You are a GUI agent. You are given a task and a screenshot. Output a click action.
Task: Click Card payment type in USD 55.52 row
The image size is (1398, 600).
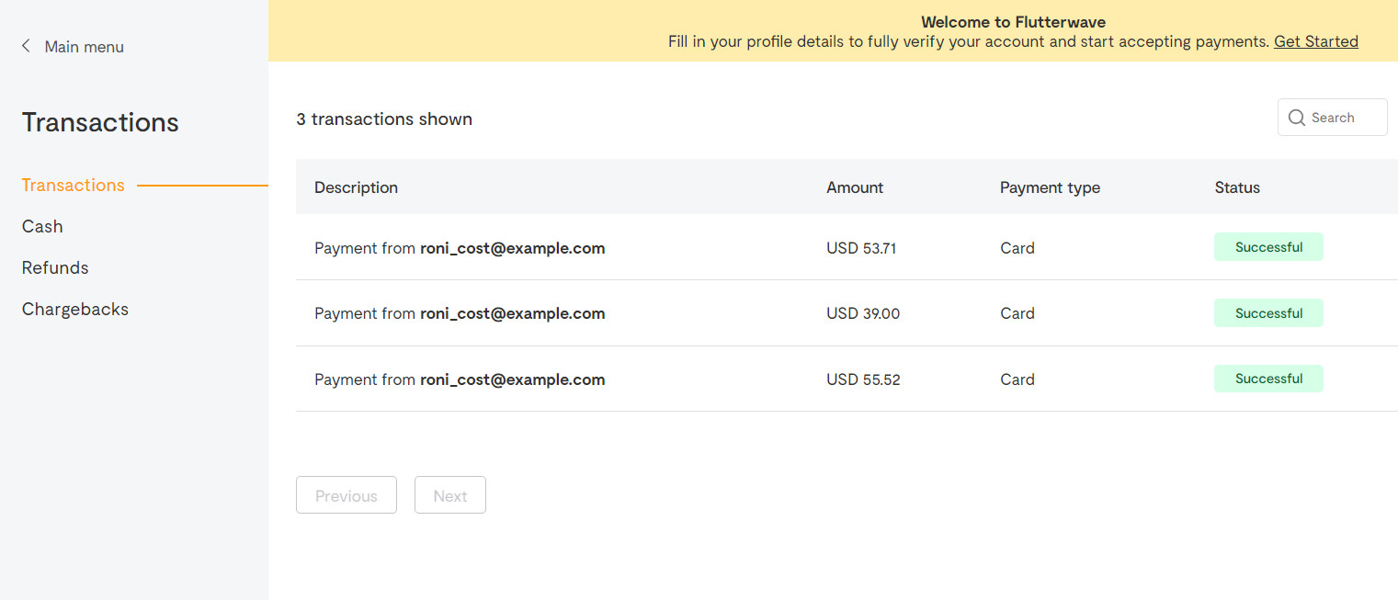[1017, 379]
